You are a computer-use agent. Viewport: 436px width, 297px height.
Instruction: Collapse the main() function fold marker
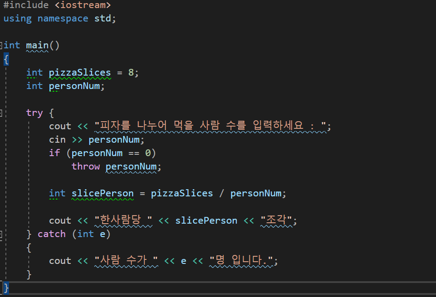click(1, 45)
